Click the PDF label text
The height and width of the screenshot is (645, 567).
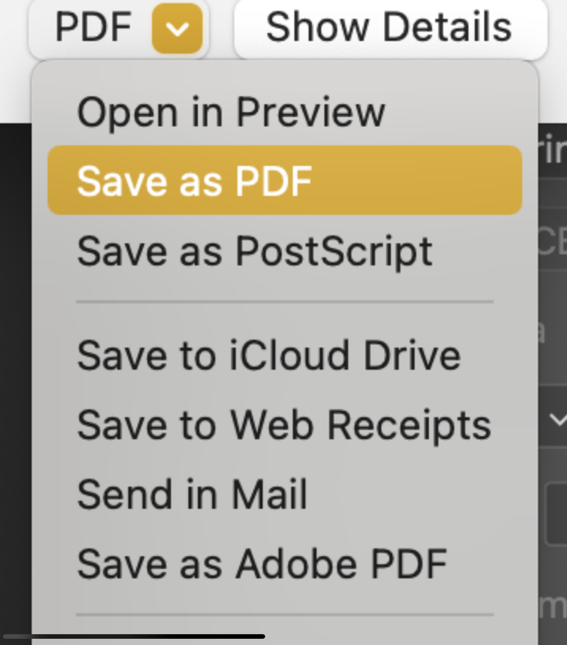[x=92, y=26]
